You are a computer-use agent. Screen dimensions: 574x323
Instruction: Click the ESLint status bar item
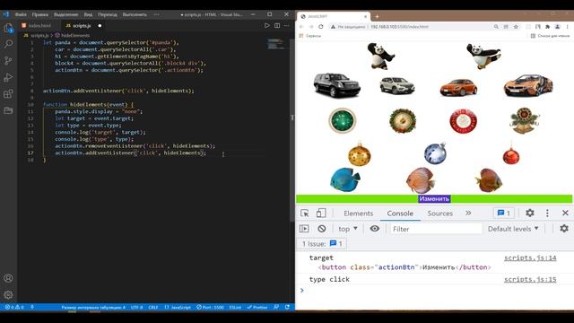[235, 307]
